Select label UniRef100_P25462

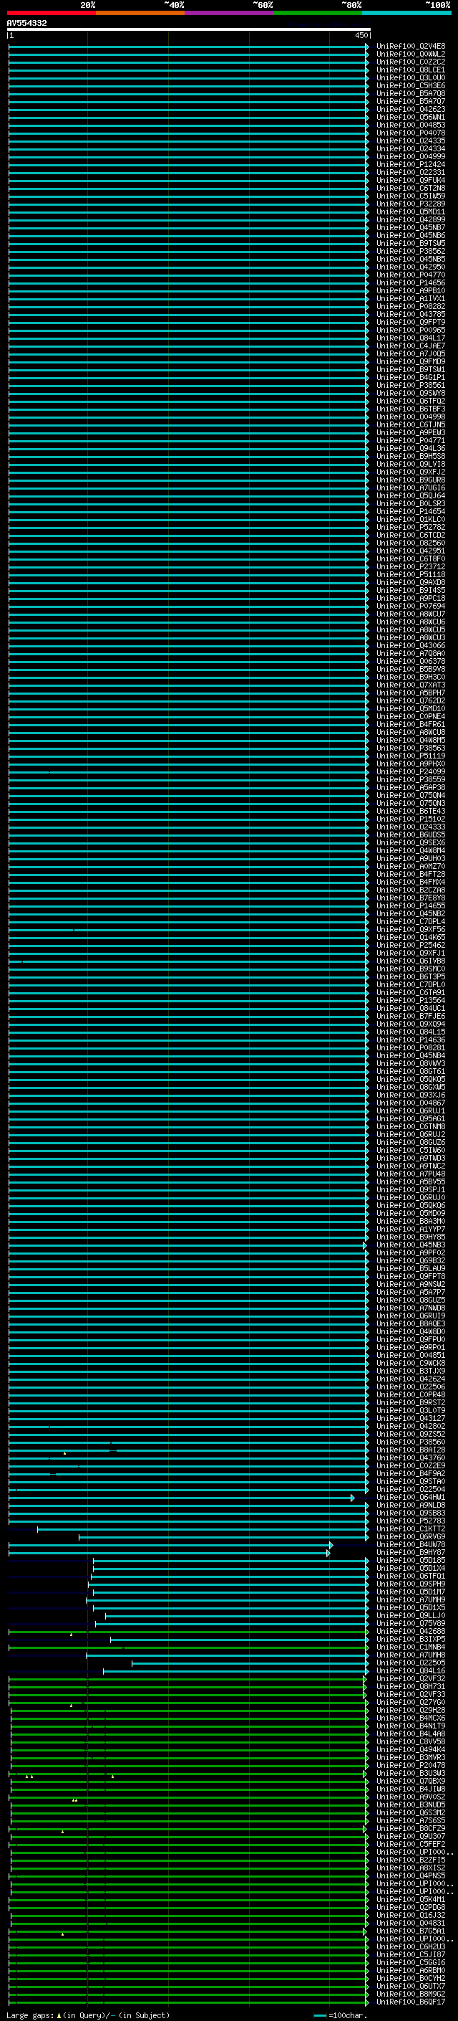[x=411, y=946]
